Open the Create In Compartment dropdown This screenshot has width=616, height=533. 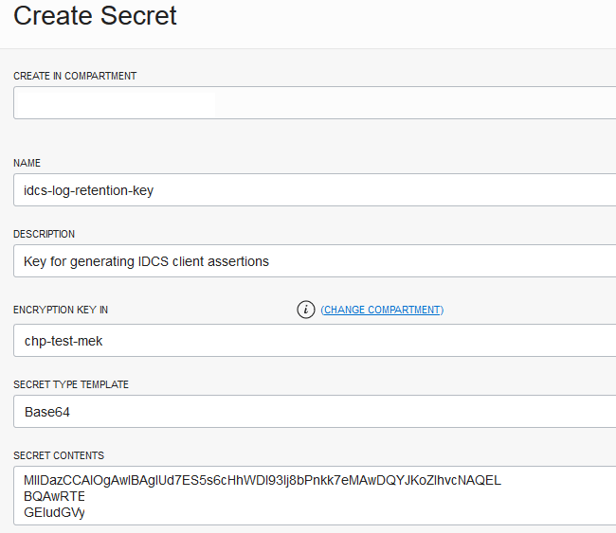(x=315, y=102)
